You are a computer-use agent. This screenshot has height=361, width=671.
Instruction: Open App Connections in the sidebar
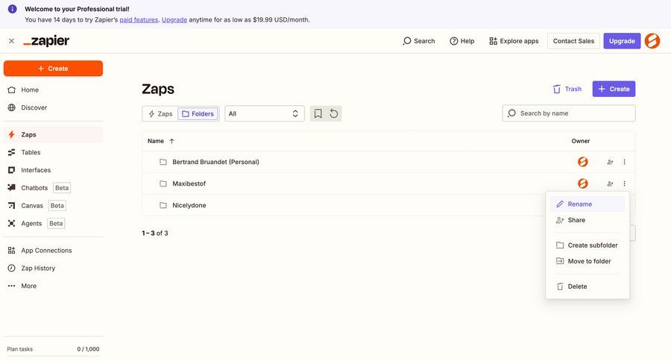pos(53,251)
